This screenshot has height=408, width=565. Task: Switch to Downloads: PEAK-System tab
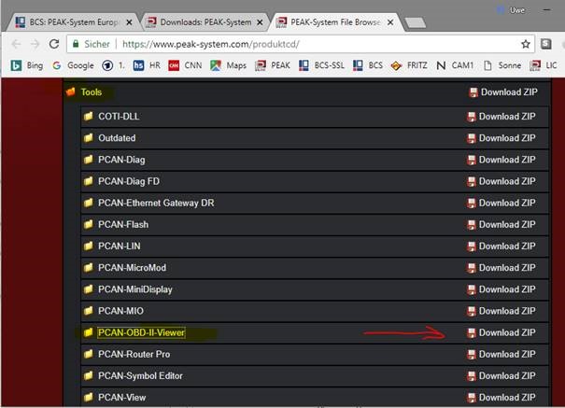tap(205, 22)
